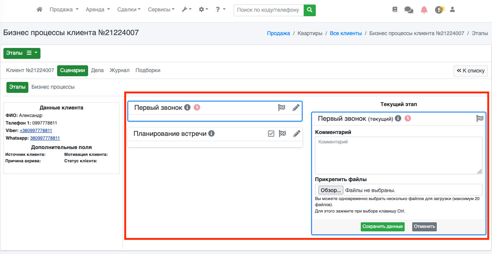The height and width of the screenshot is (254, 492).
Task: Click finish flag on Планирование встречи card
Action: 282,134
